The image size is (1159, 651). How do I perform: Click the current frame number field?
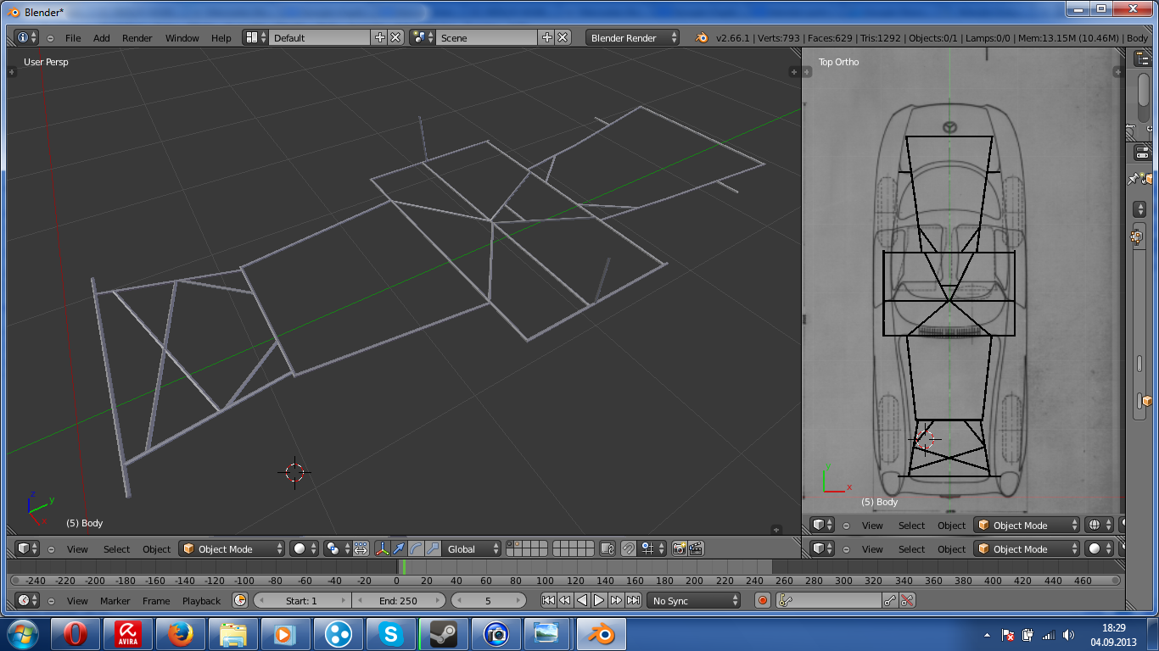pyautogui.click(x=488, y=600)
